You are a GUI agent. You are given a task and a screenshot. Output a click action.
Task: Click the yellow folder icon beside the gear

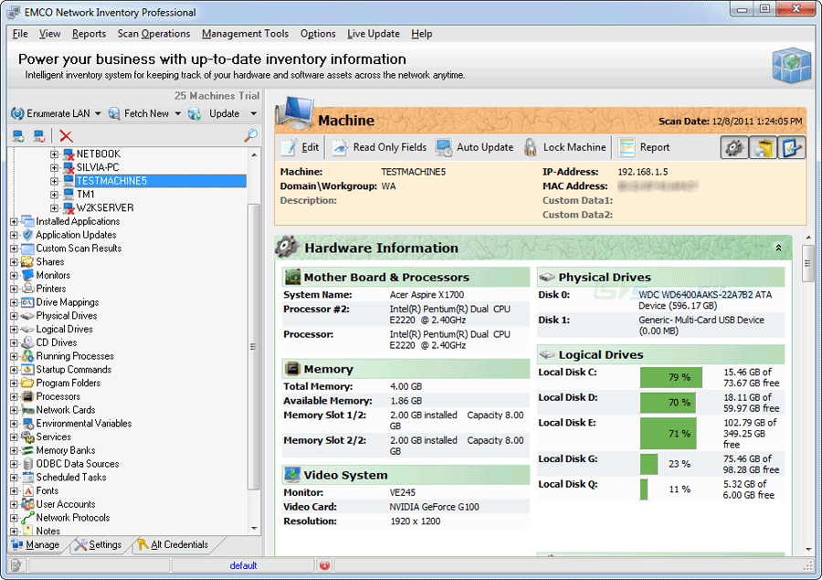(763, 147)
